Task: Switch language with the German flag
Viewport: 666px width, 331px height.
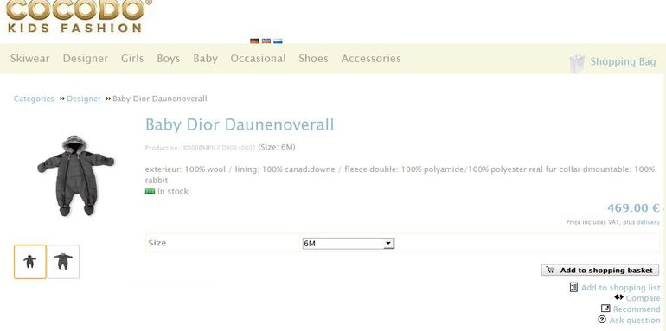Action: point(254,41)
